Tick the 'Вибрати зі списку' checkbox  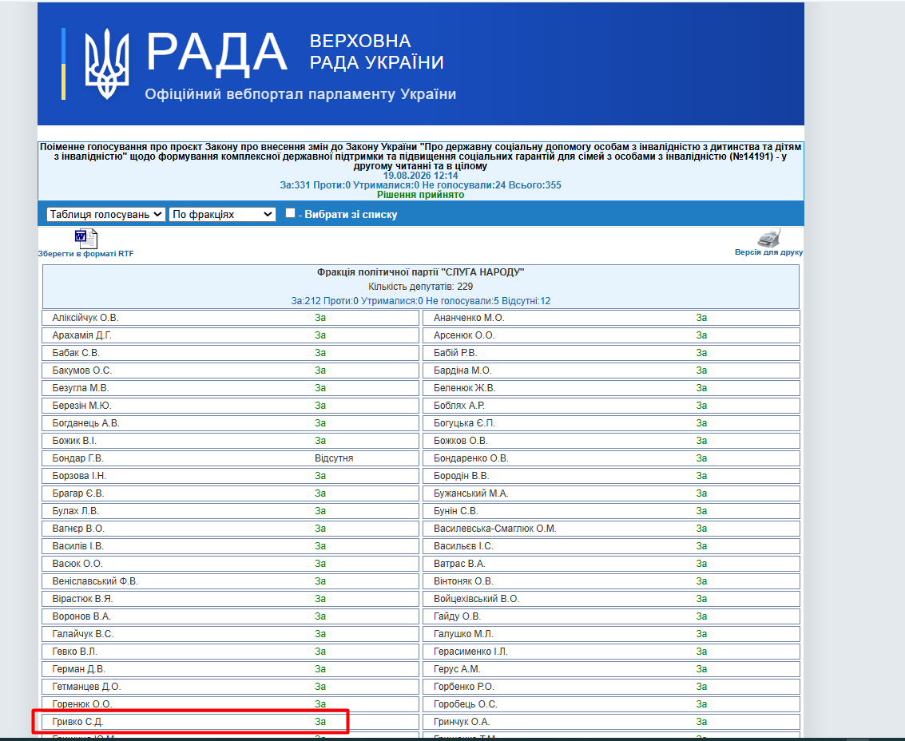(290, 213)
